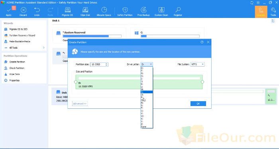The width and height of the screenshot is (279, 149).
Task: Expand Advanced options button
Action: (80, 104)
